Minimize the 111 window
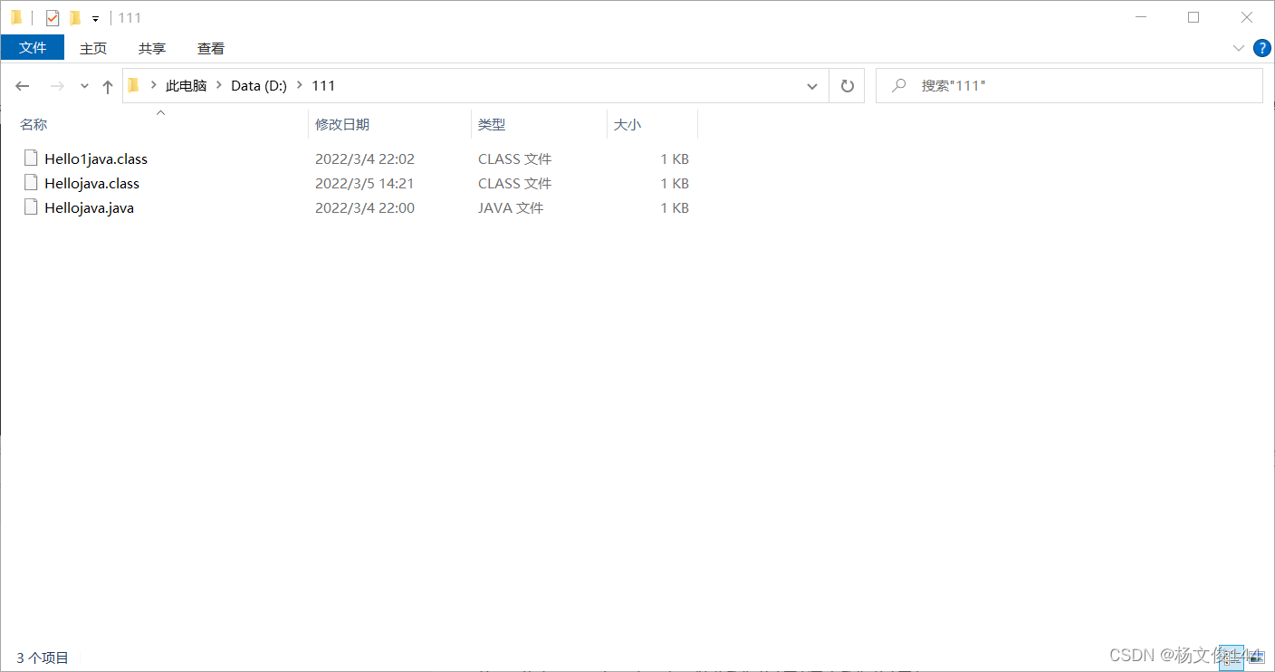The width and height of the screenshot is (1275, 672). (1142, 17)
